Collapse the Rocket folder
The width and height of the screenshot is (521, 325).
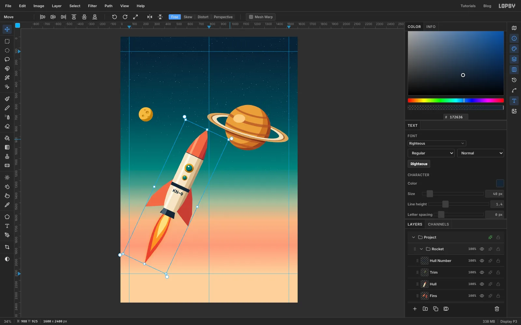pos(421,249)
